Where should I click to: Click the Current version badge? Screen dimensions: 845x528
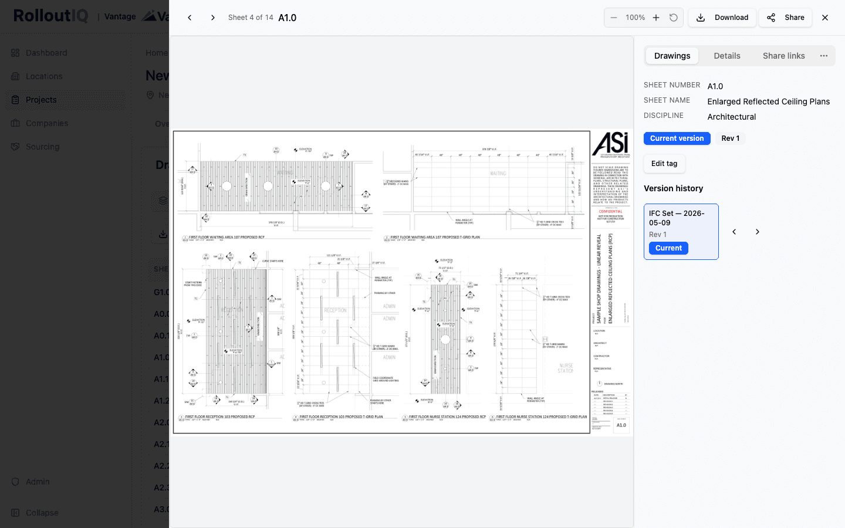(677, 138)
